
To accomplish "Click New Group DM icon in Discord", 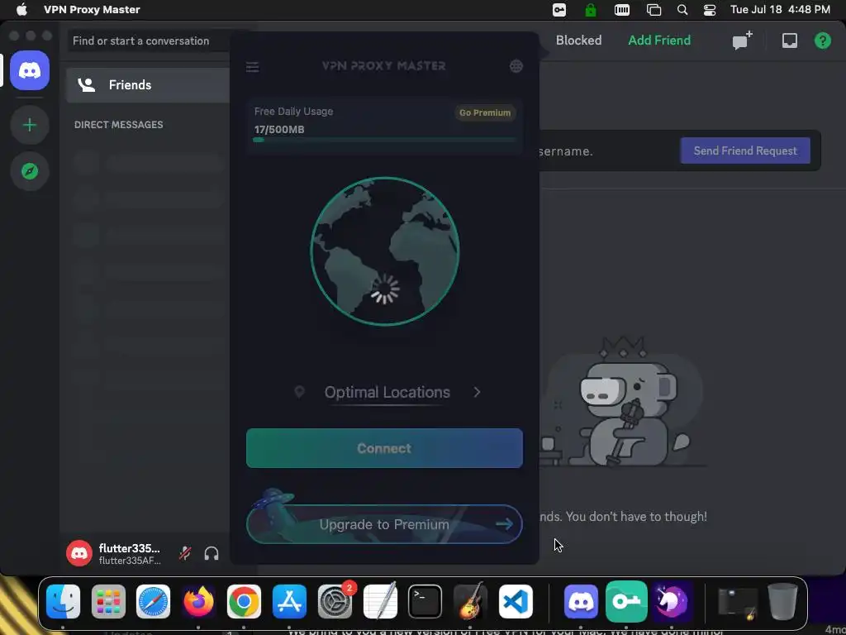I will [x=743, y=41].
